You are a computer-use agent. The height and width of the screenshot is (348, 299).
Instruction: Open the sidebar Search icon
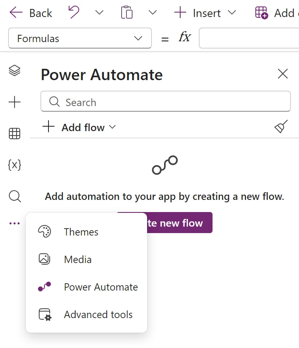pos(15,196)
